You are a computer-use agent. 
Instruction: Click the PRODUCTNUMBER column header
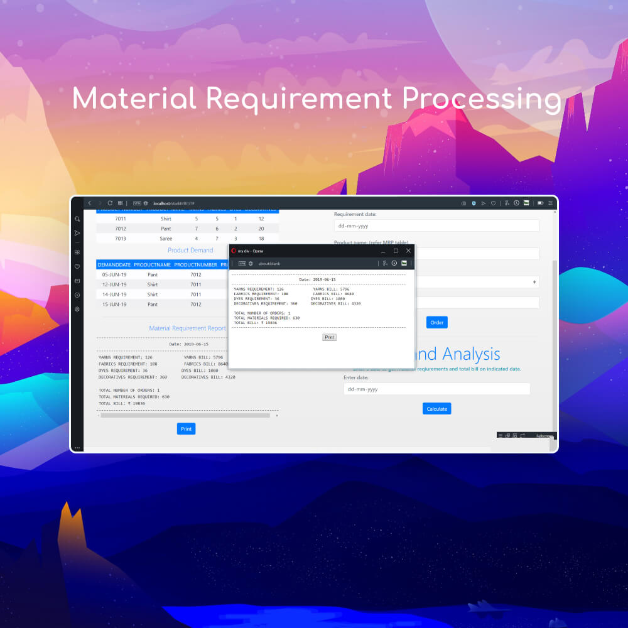tap(195, 265)
